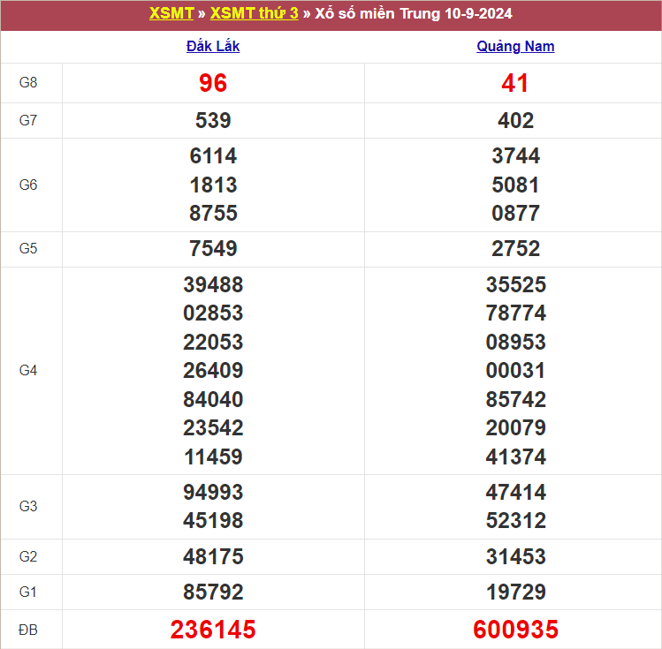662x649 pixels.
Task: Click G4 number 20079
Action: pyautogui.click(x=515, y=428)
